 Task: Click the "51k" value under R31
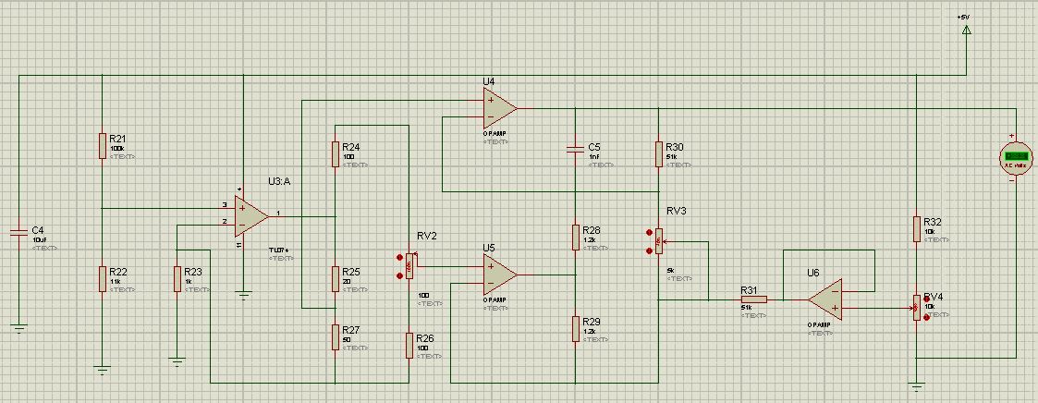pos(747,308)
